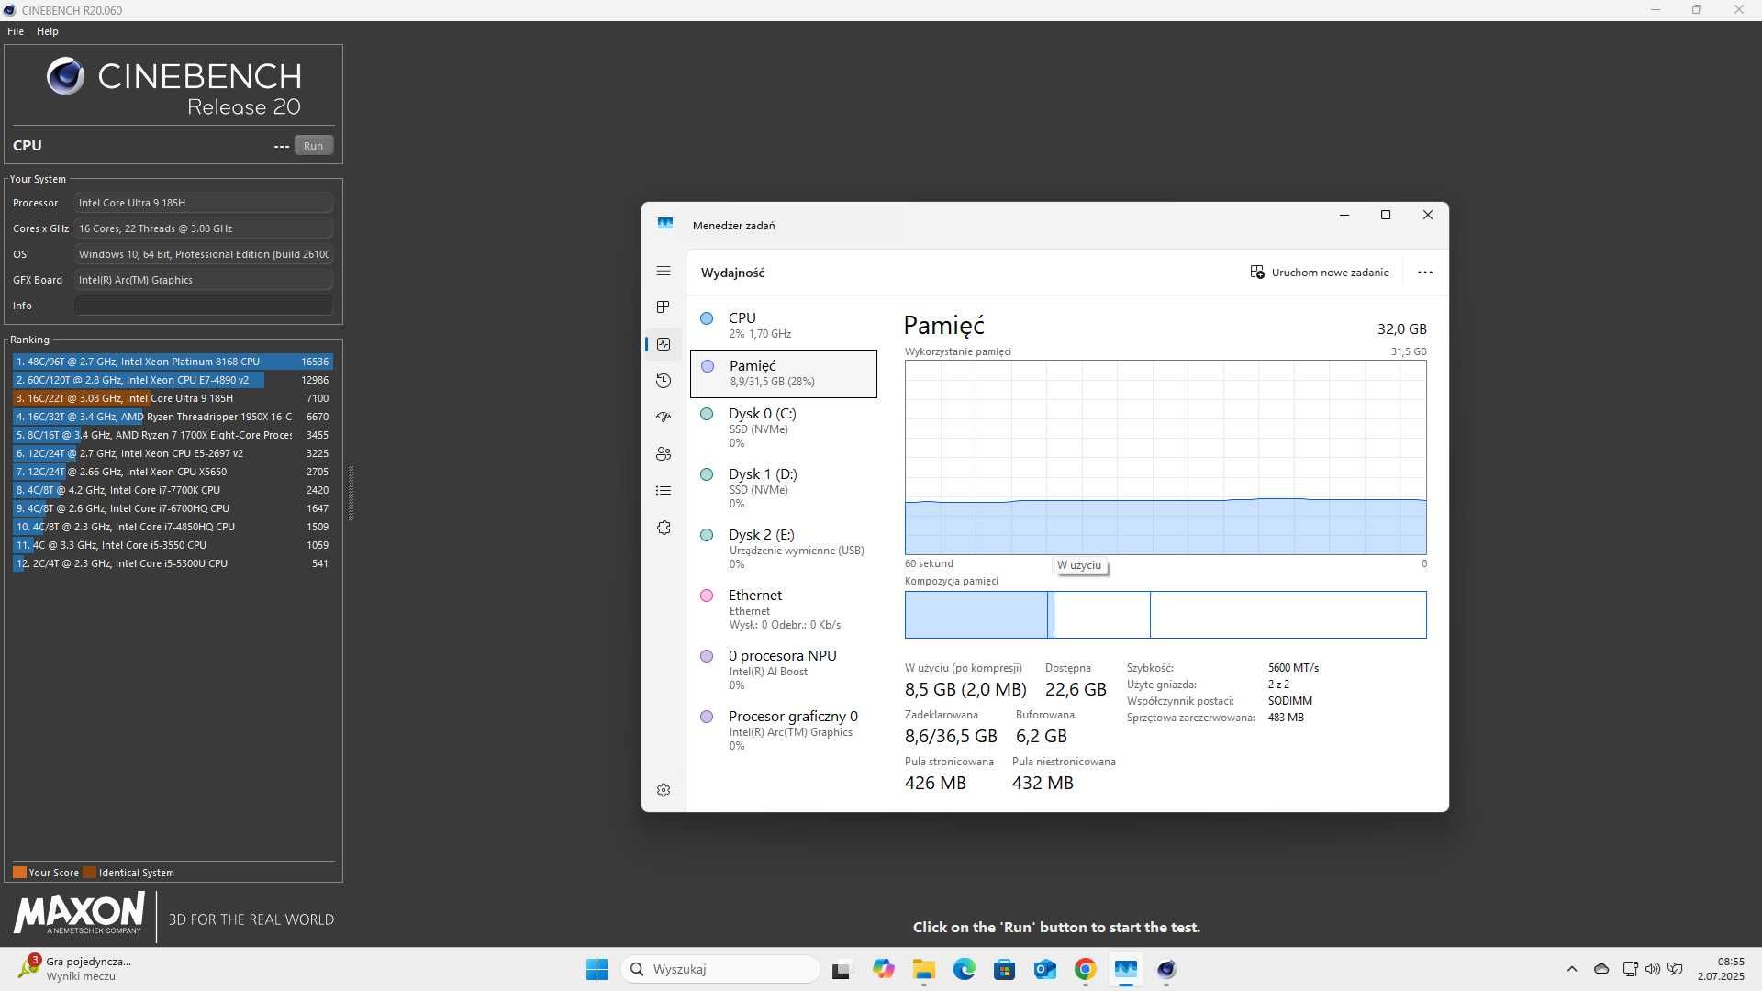This screenshot has height=991, width=1762.
Task: Select Dysk 2 (E:) removable device entry
Action: [784, 549]
